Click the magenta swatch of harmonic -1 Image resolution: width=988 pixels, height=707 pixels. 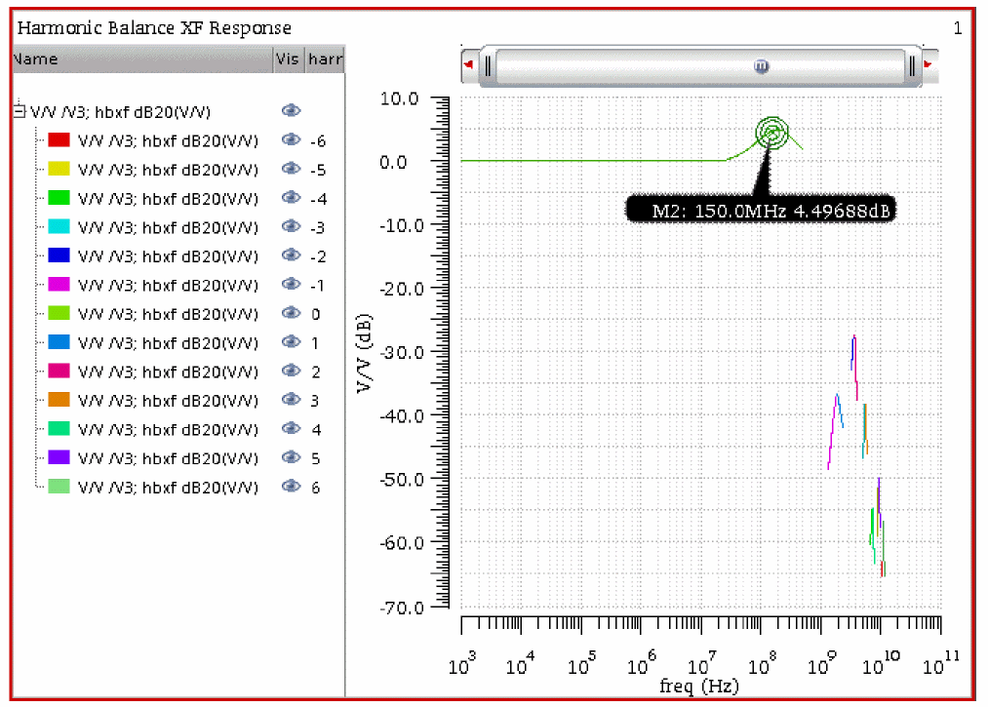[x=59, y=284]
